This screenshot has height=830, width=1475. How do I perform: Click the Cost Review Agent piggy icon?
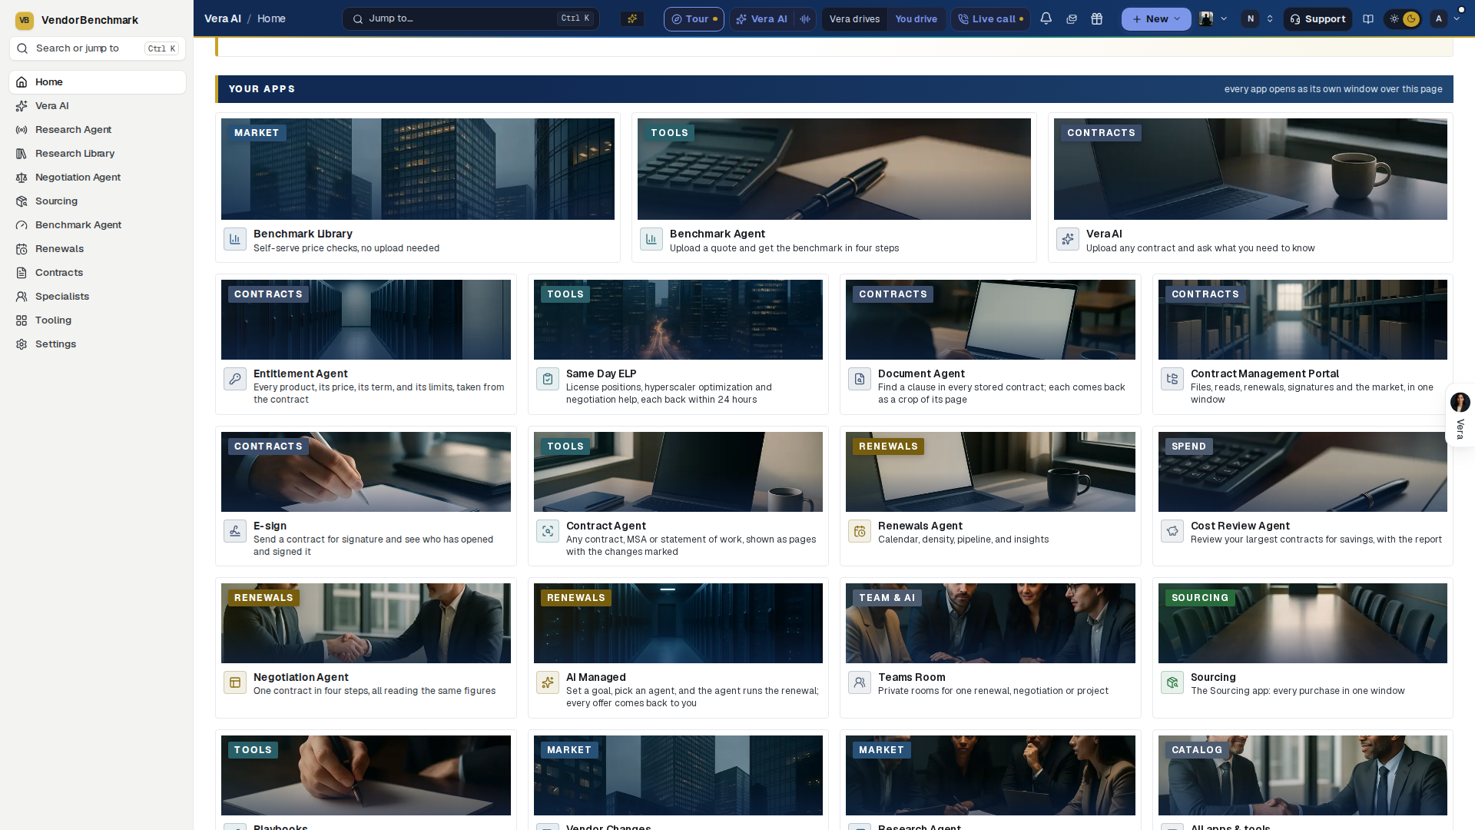[x=1172, y=531]
